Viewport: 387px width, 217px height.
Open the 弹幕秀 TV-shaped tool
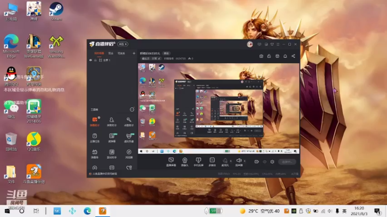point(94,154)
